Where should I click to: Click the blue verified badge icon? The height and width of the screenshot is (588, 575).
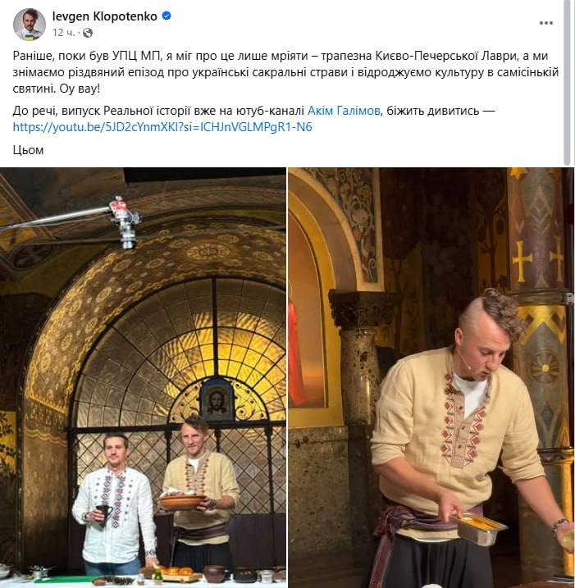point(167,16)
